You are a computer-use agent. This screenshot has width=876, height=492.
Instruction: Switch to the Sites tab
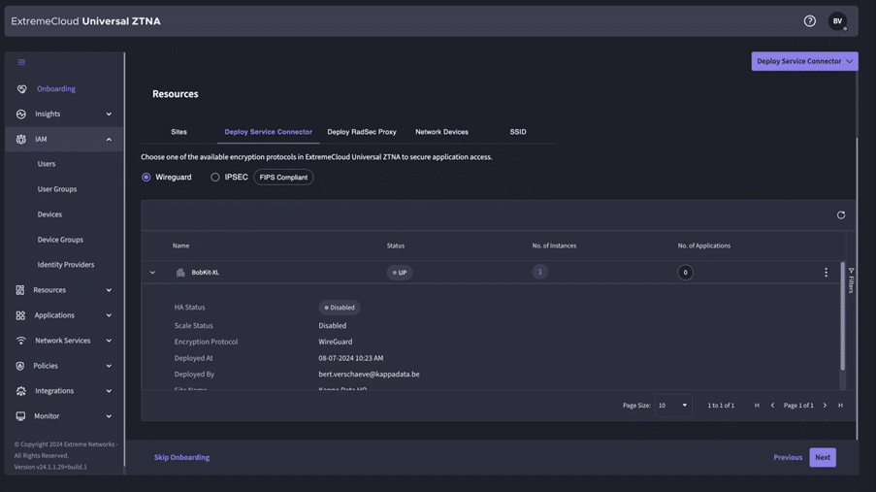point(178,132)
